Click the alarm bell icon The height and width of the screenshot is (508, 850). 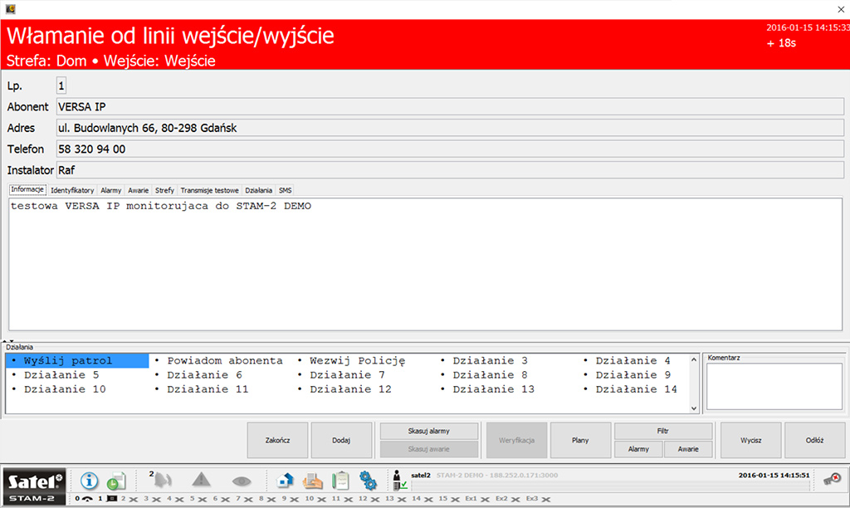pyautogui.click(x=162, y=481)
